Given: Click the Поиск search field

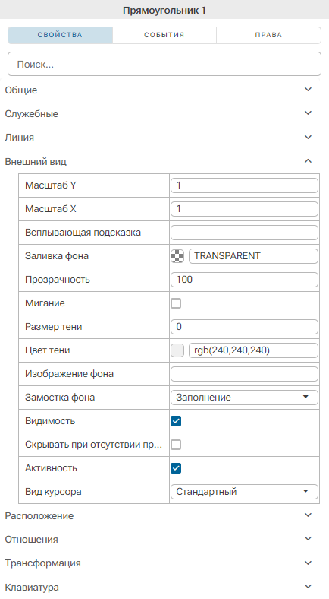Looking at the screenshot, I should [164, 64].
